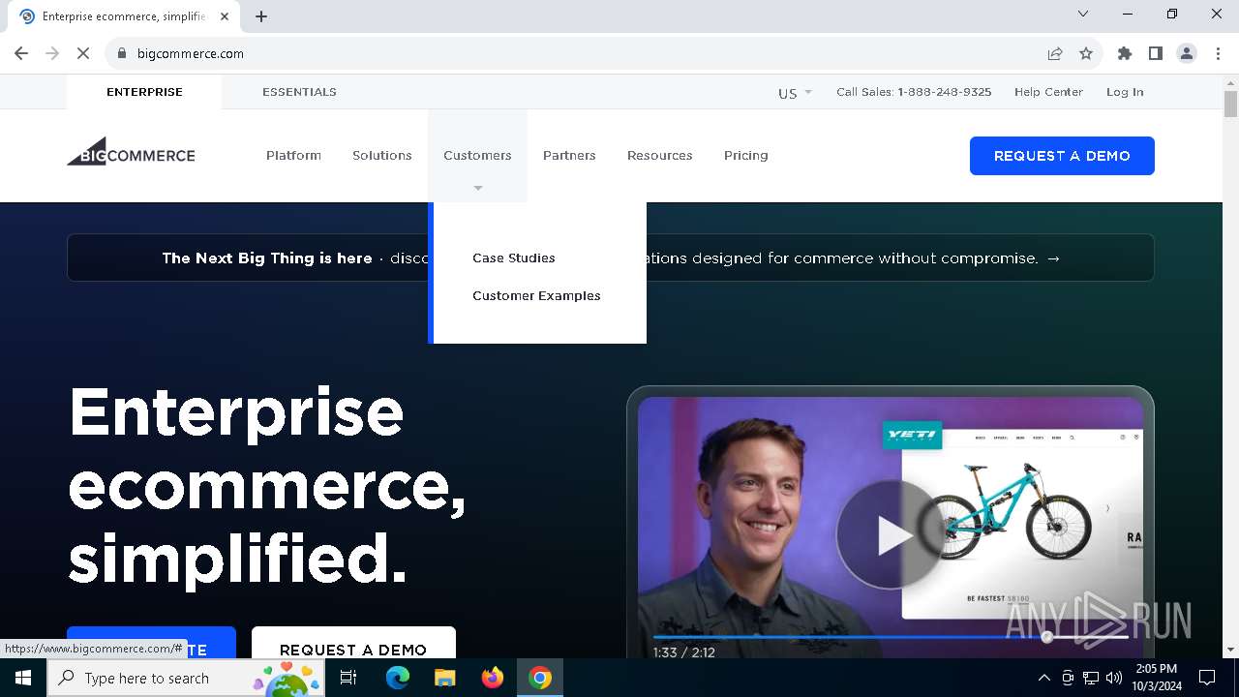Launch Microsoft Edge from taskbar
This screenshot has width=1239, height=697.
(398, 678)
